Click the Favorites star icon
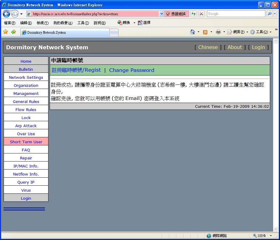The image size is (280, 240). click(5, 32)
